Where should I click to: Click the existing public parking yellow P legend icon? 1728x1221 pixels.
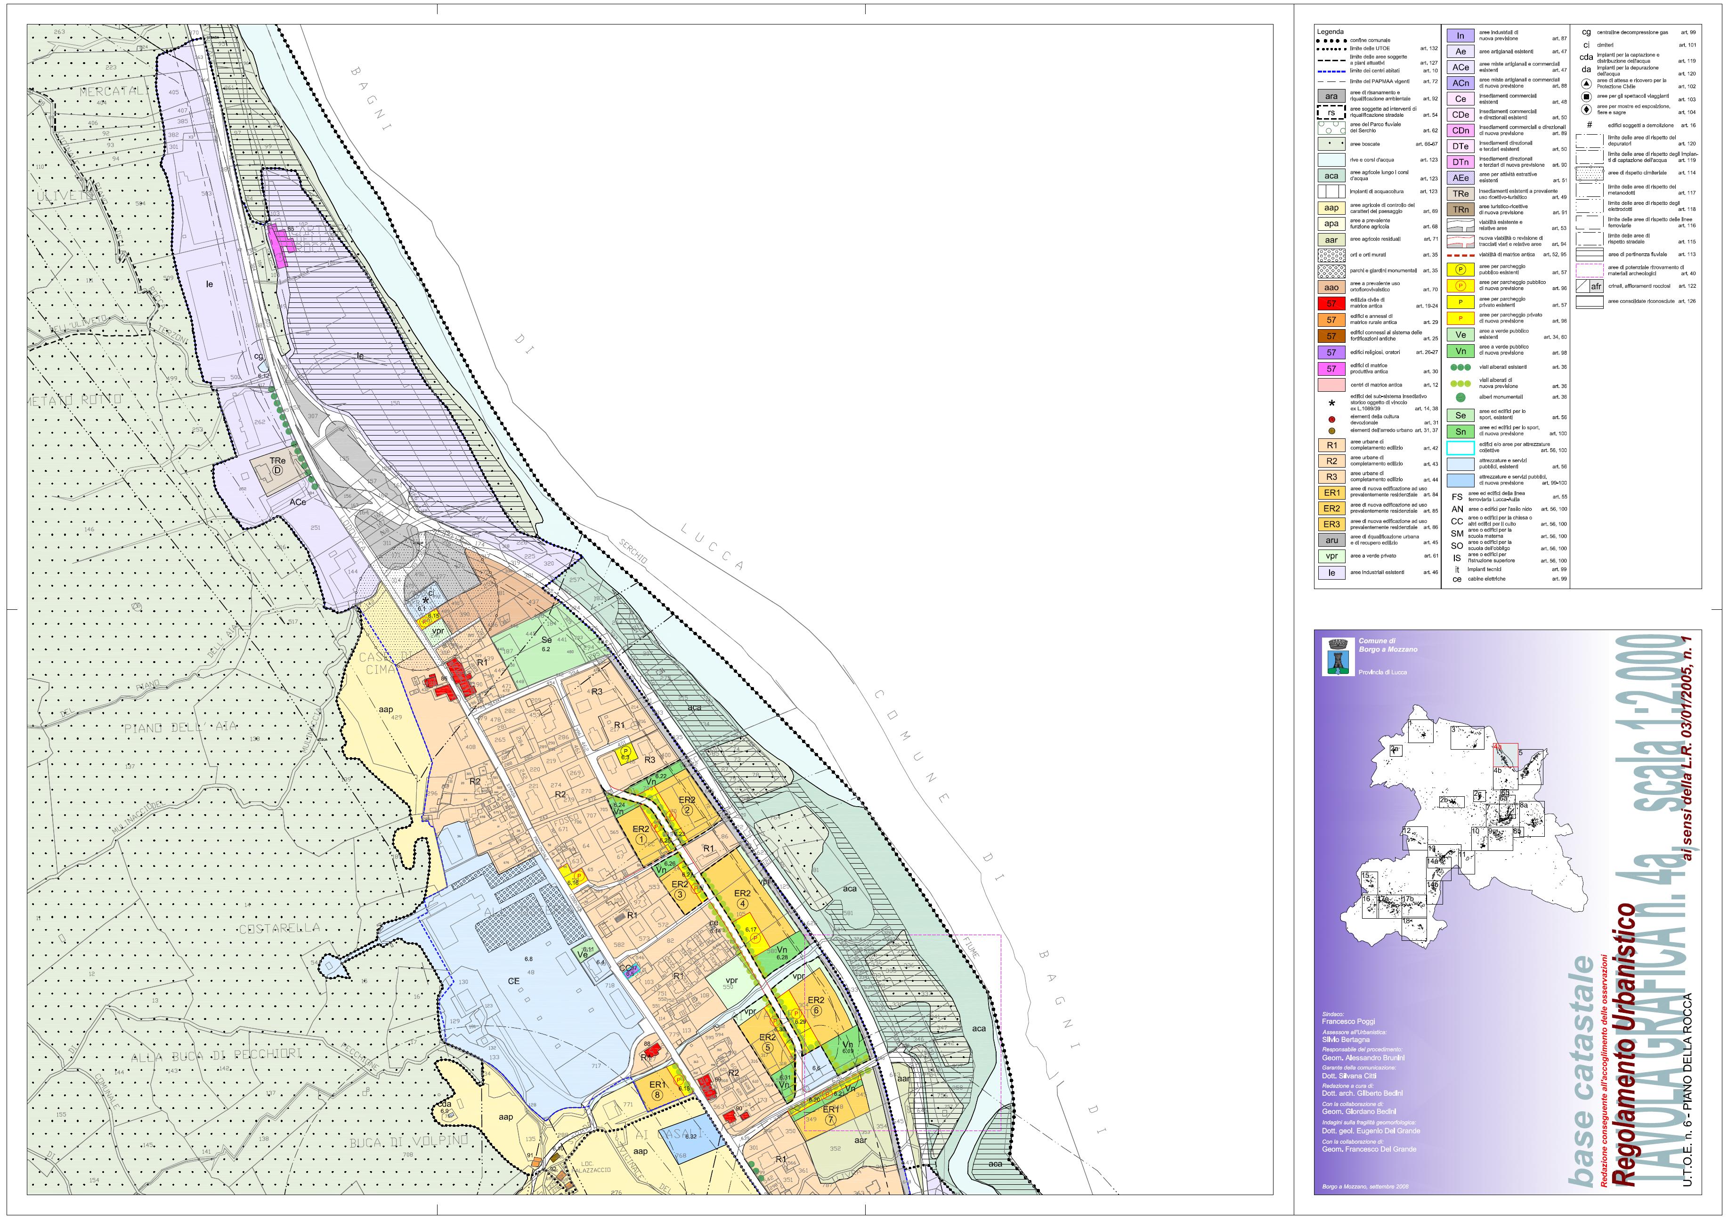(1460, 269)
